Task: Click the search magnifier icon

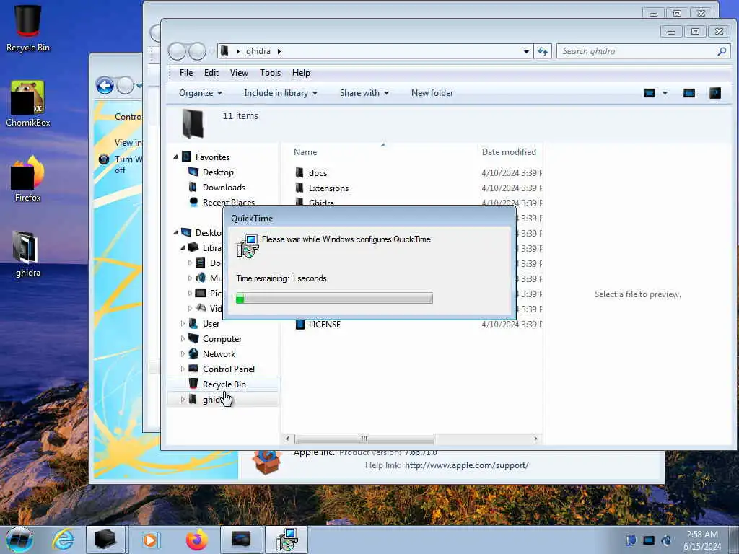Action: [x=722, y=51]
